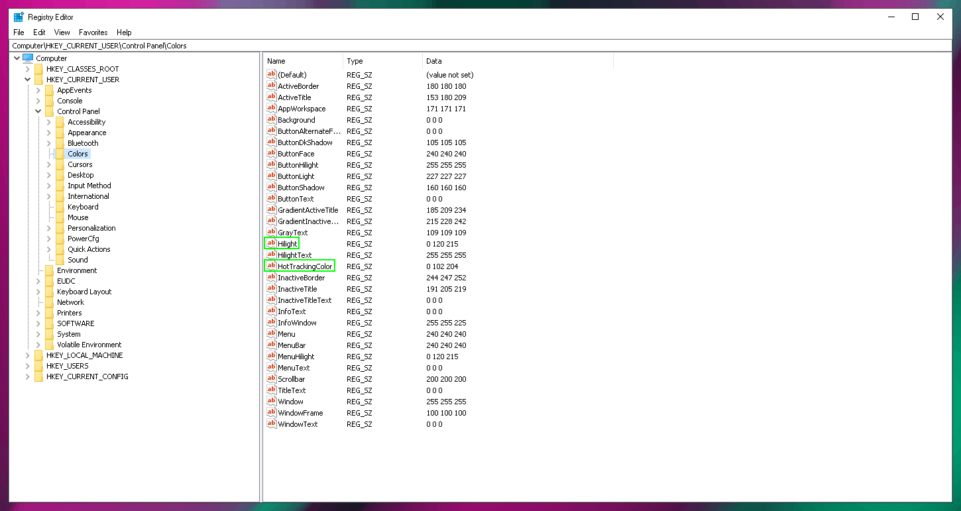961x511 pixels.
Task: Collapse the Control Panel key
Action: 38,111
